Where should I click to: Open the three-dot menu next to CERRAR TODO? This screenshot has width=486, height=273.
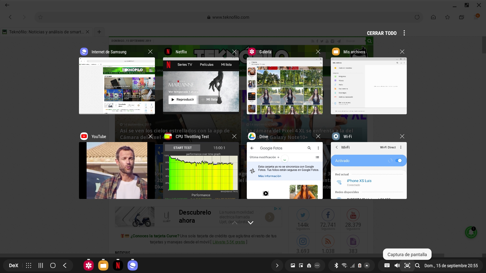point(404,33)
